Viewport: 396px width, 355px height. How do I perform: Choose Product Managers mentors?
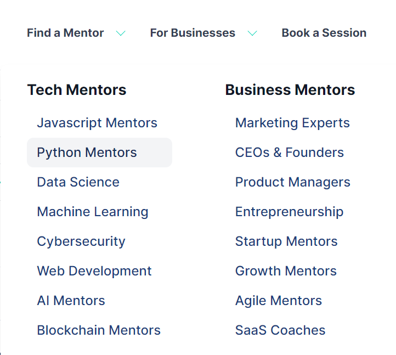point(292,182)
